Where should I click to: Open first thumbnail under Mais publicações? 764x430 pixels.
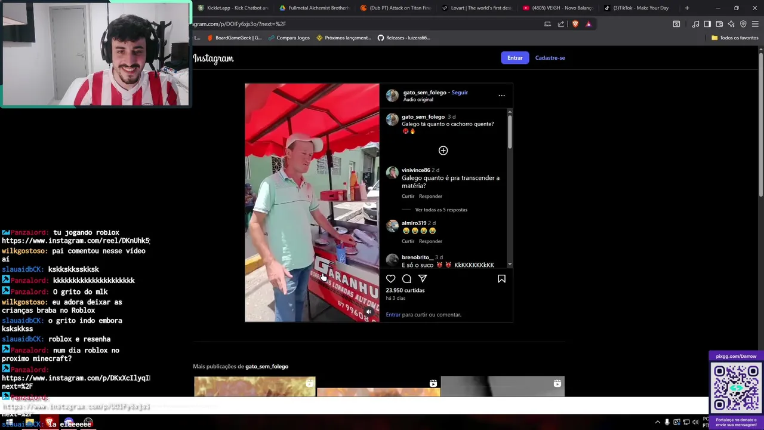255,386
